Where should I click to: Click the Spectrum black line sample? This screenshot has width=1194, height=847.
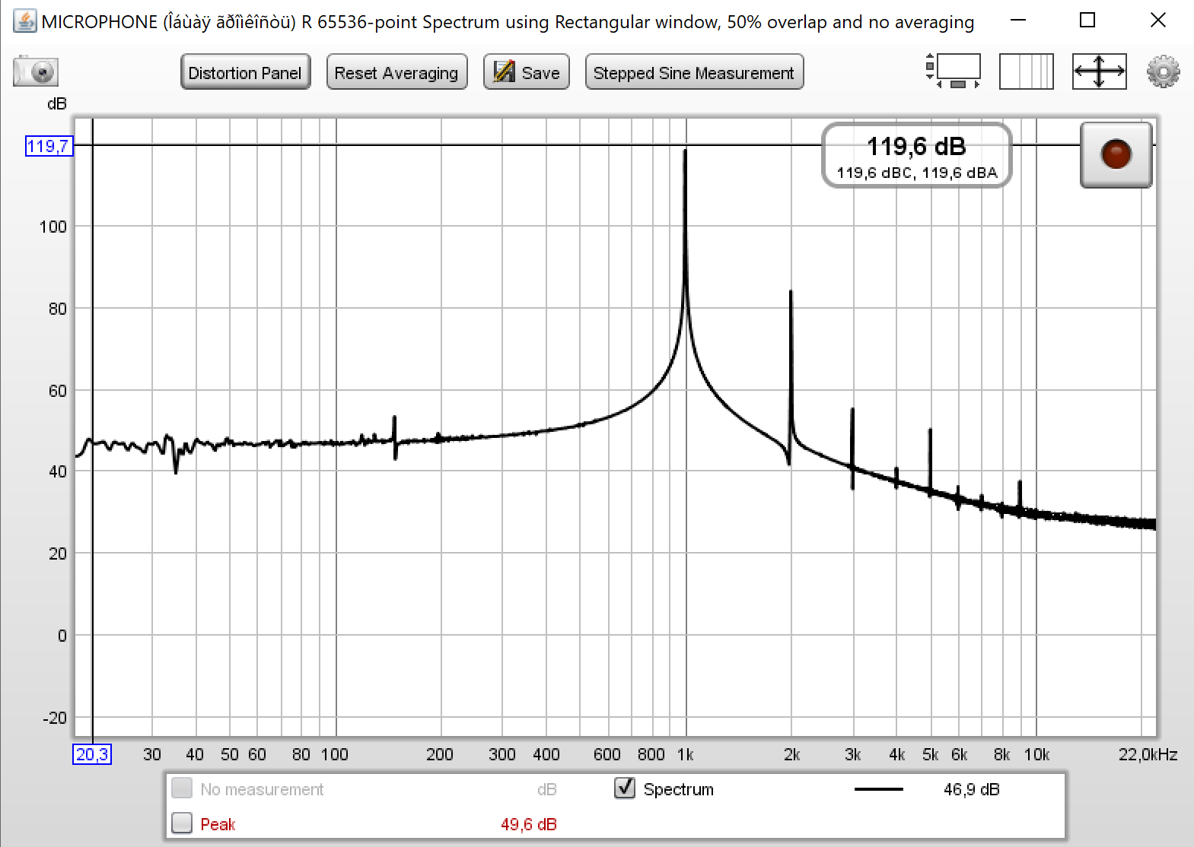tap(878, 789)
